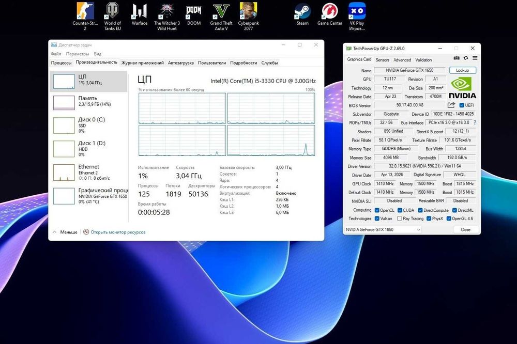Click the GPU-Z refresh icon
The image size is (517, 344).
click(x=466, y=58)
